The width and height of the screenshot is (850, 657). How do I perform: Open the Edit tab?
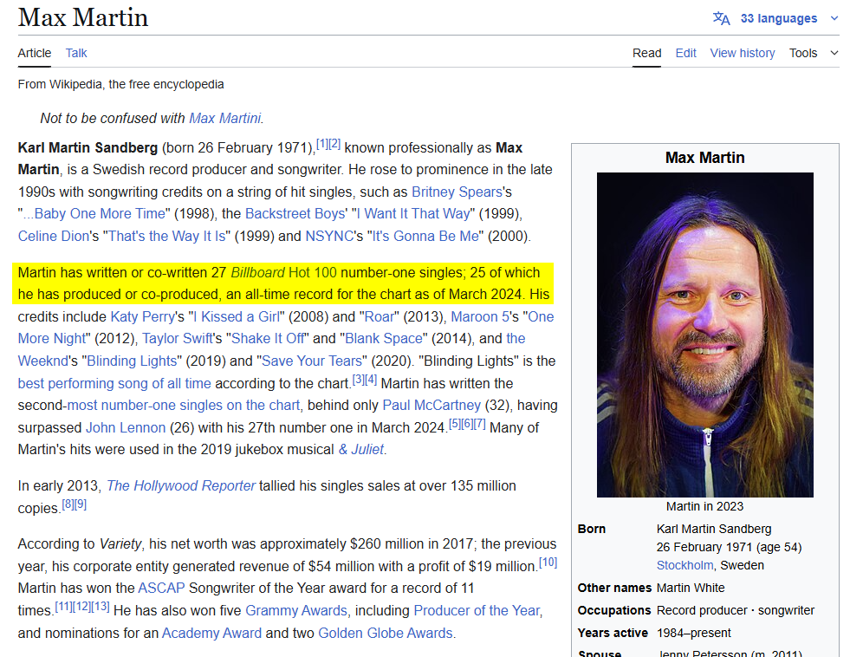tap(685, 53)
